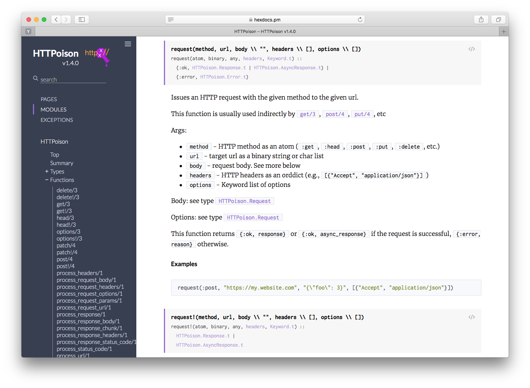Go back with Safari back arrow
Image resolution: width=530 pixels, height=388 pixels.
[x=56, y=20]
